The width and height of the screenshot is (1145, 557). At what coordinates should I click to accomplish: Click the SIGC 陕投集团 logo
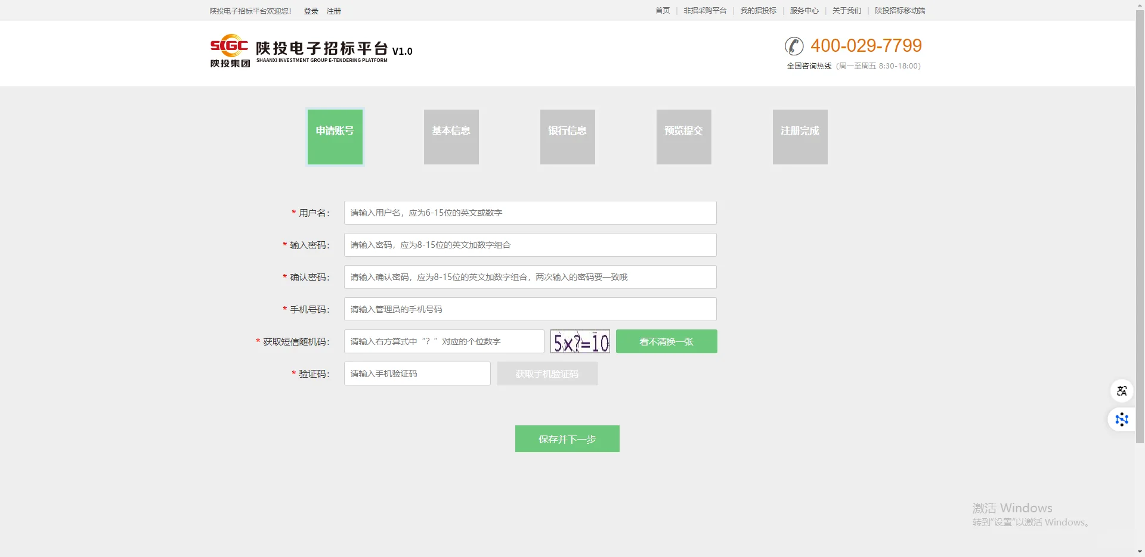click(x=230, y=51)
